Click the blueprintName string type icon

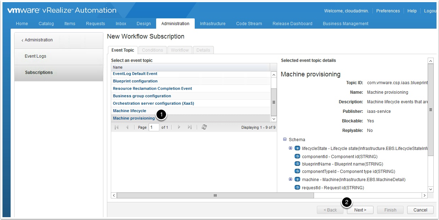point(297,164)
